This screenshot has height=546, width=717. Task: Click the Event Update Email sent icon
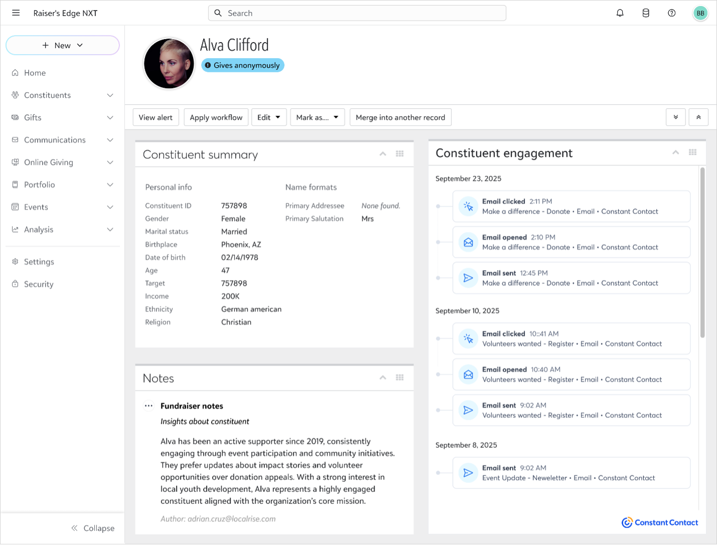click(468, 473)
